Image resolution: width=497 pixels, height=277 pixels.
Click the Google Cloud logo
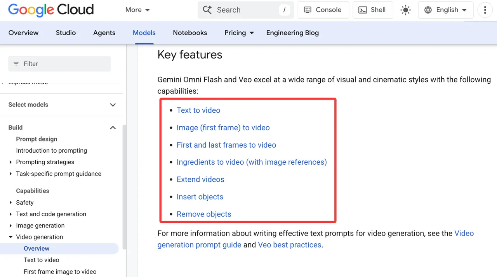[x=51, y=10]
